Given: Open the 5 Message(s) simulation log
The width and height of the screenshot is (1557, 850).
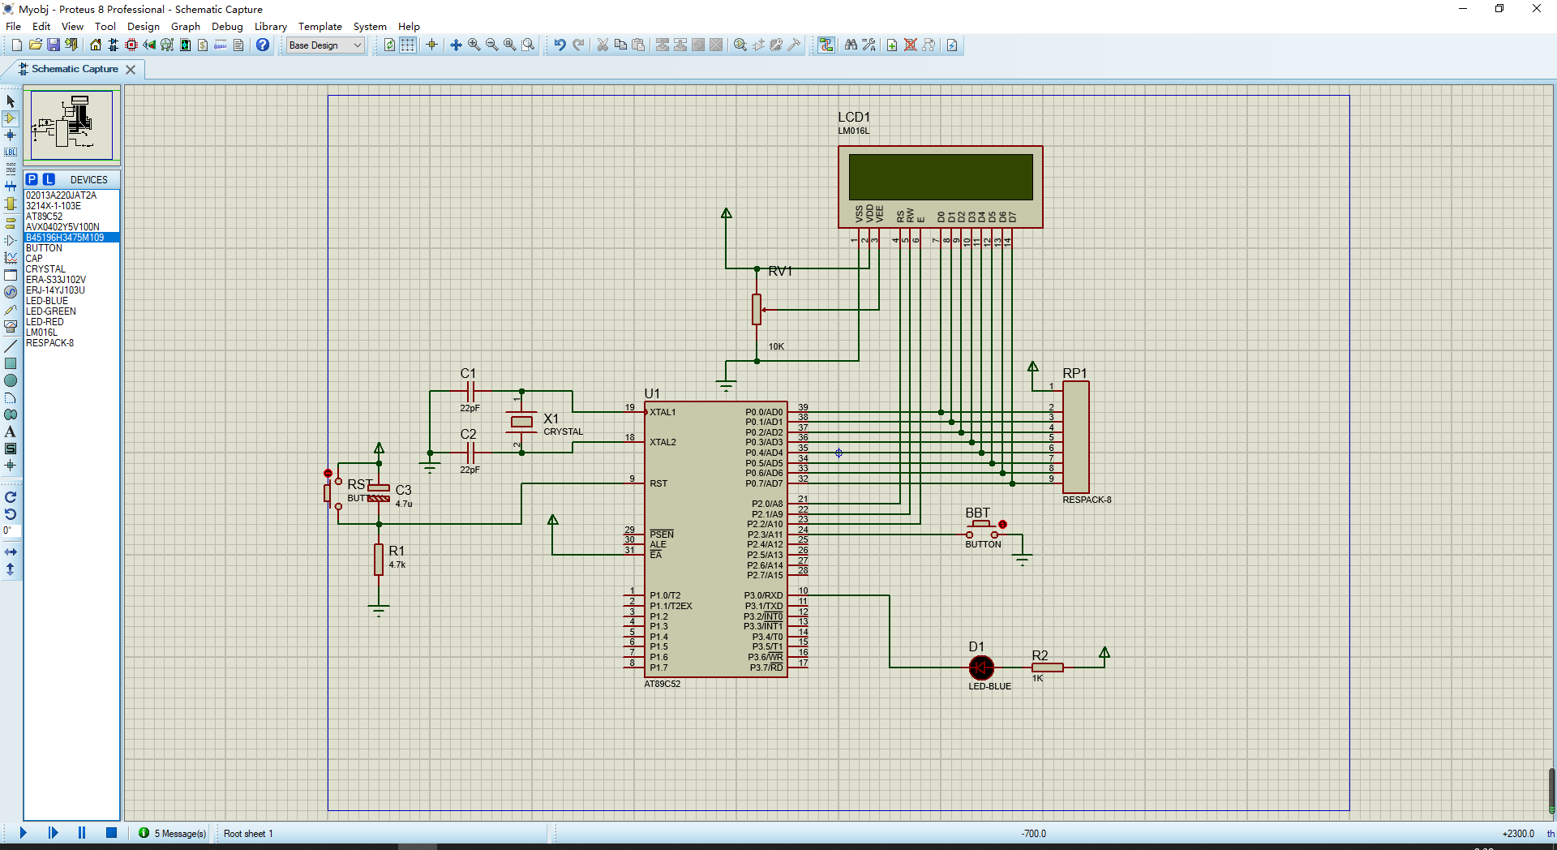Looking at the screenshot, I should coord(172,833).
